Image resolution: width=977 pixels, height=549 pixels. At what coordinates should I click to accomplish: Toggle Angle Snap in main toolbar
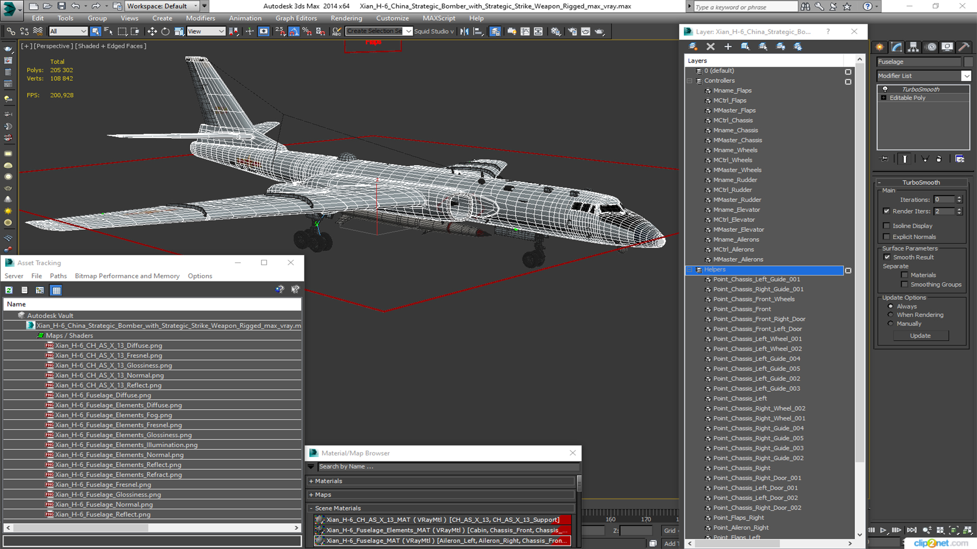tap(294, 32)
